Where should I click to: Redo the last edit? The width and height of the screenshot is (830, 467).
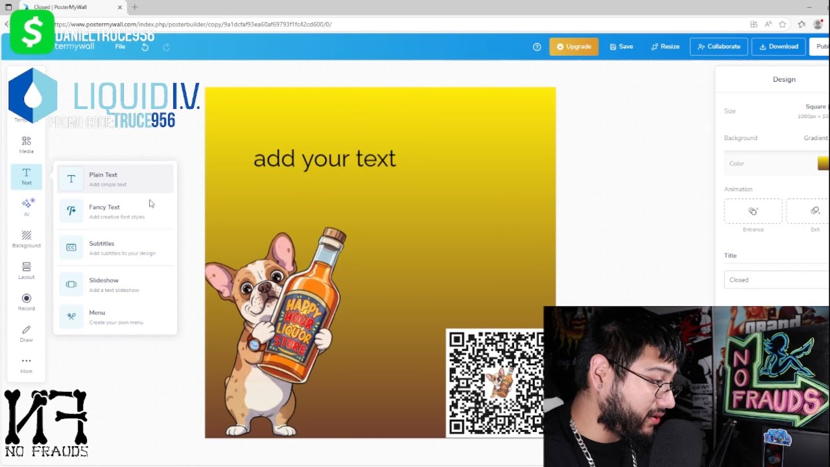(166, 47)
